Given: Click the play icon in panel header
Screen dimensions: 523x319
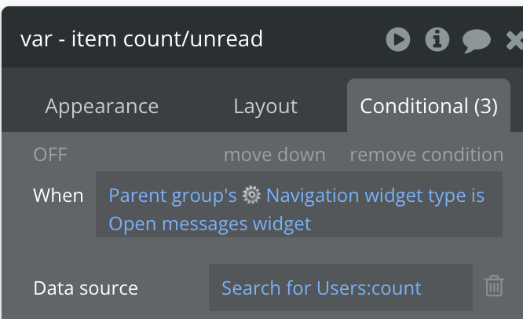Looking at the screenshot, I should click(x=397, y=38).
